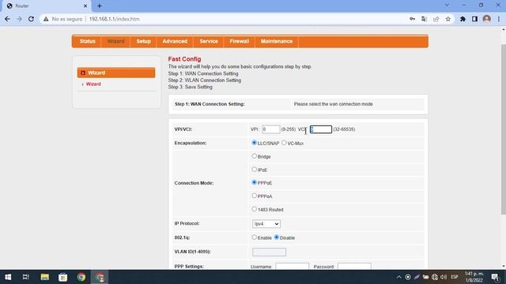Screen dimensions: 506x284
Task: Choose Bridge connection mode
Action: [x=254, y=156]
